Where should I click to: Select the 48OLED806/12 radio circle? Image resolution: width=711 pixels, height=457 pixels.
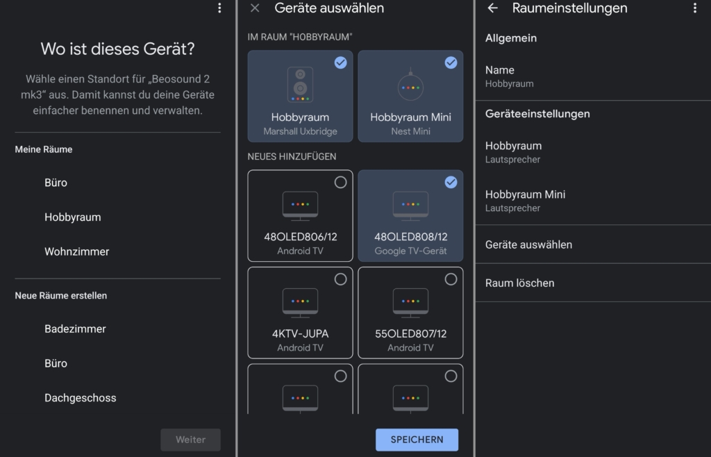pyautogui.click(x=340, y=182)
